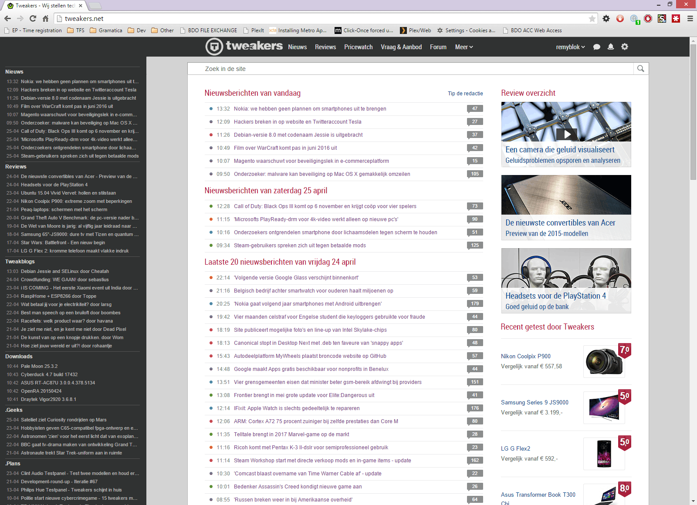This screenshot has height=505, width=697.
Task: Go to Reviews in the navigation bar
Action: coord(325,47)
